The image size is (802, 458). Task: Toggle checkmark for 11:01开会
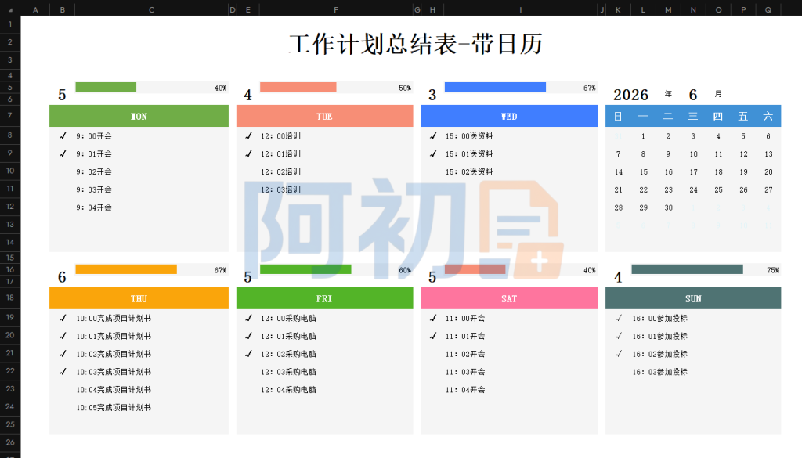tap(432, 337)
